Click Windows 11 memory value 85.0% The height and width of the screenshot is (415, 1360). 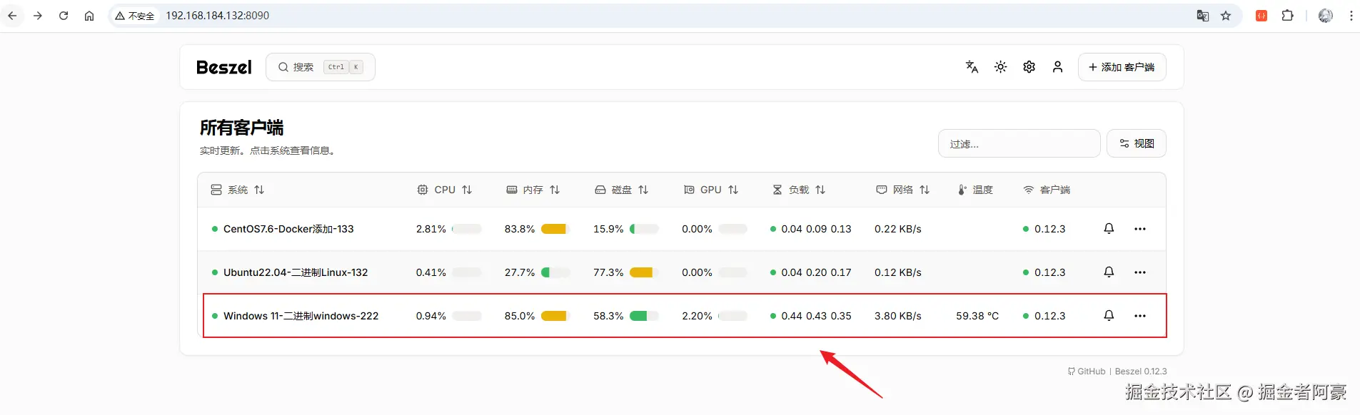[520, 316]
